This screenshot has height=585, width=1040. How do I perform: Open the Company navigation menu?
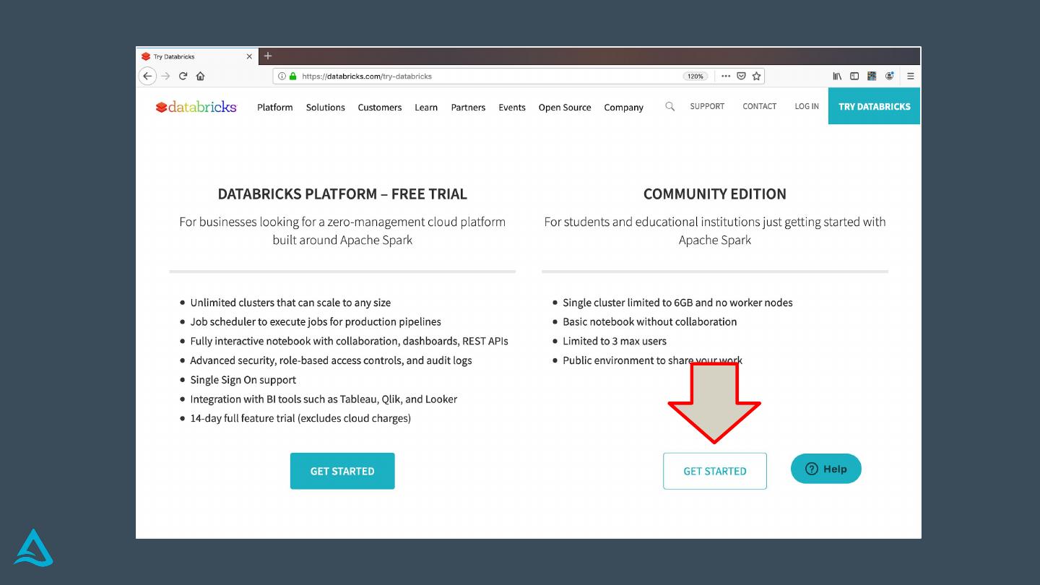pyautogui.click(x=624, y=107)
